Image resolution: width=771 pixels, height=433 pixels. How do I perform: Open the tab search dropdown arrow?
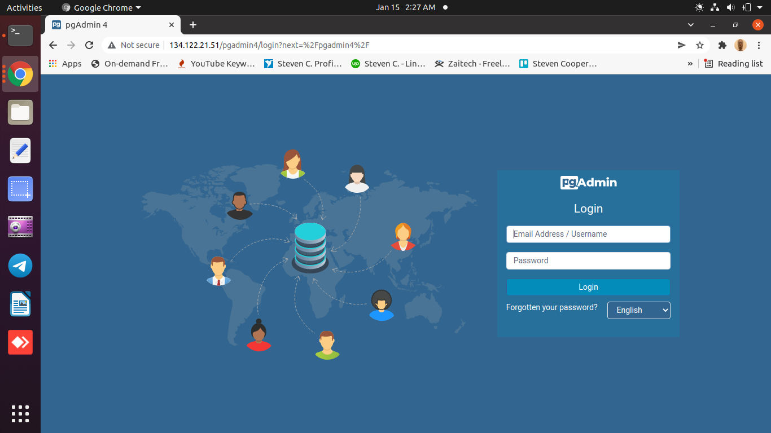(x=691, y=25)
